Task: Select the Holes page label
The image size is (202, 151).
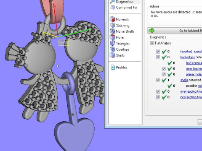Action: [x=120, y=37]
